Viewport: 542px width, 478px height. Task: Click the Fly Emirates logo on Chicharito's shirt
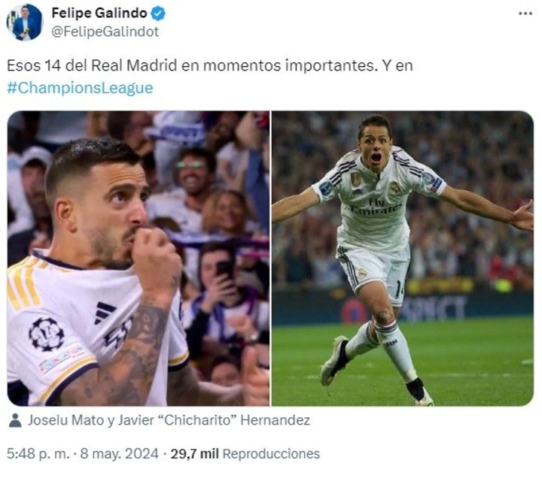pos(376,206)
